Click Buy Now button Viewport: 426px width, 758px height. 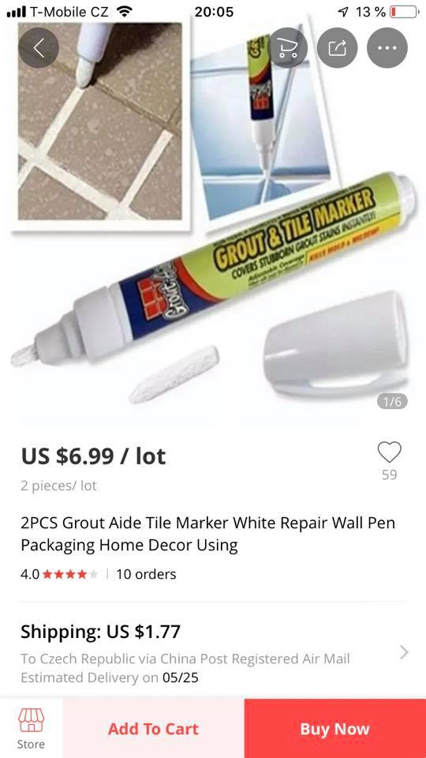[335, 729]
